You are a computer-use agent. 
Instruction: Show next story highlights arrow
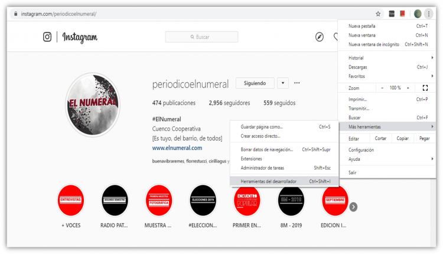pyautogui.click(x=353, y=207)
